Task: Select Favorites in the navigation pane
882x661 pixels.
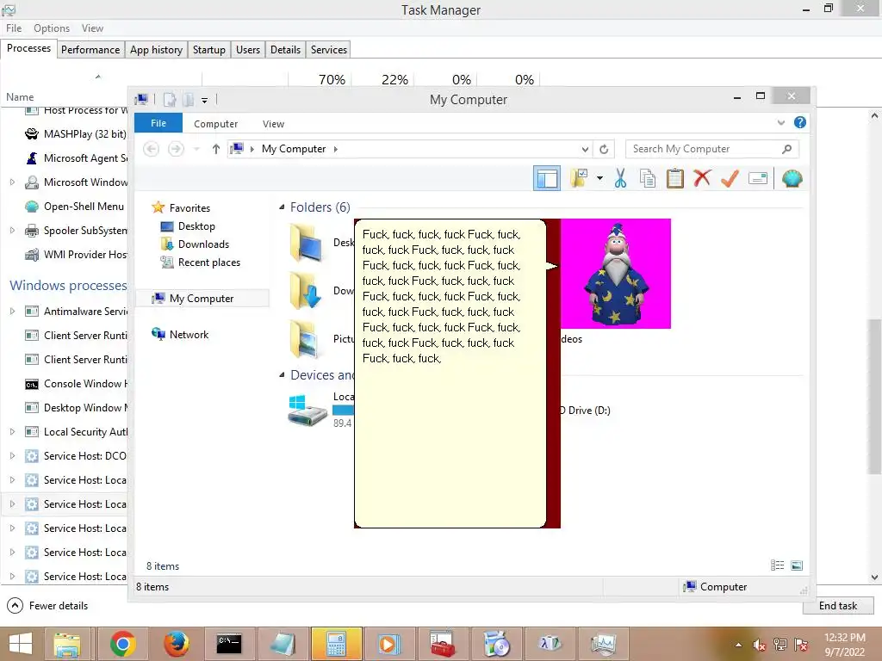Action: pos(189,208)
